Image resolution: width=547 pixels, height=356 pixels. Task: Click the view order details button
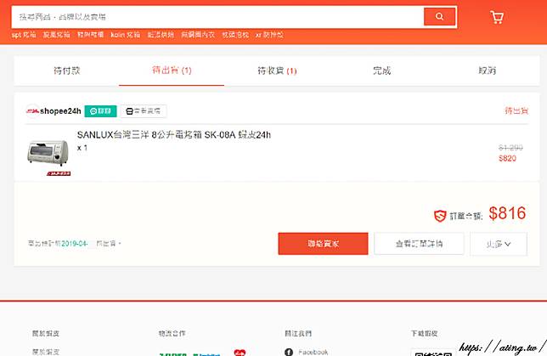[419, 244]
